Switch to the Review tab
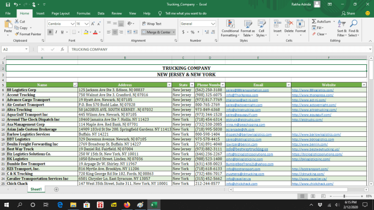374x210 pixels. 117,13
